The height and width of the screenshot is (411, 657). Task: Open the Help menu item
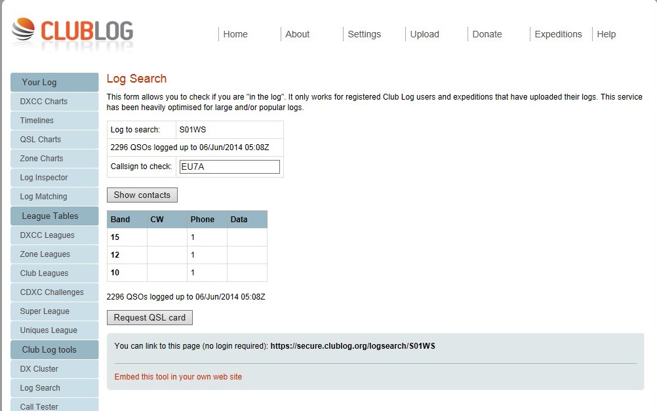pos(606,34)
